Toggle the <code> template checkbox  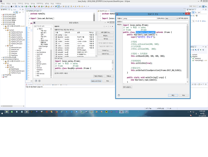tap(56, 41)
